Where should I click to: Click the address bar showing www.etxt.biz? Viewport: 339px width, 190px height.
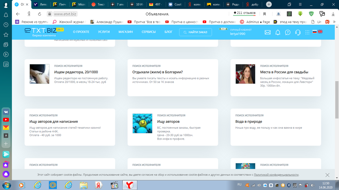pos(66,14)
